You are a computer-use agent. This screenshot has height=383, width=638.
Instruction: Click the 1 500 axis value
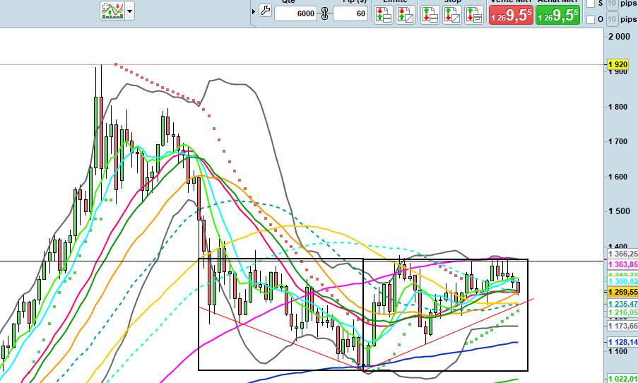click(618, 211)
